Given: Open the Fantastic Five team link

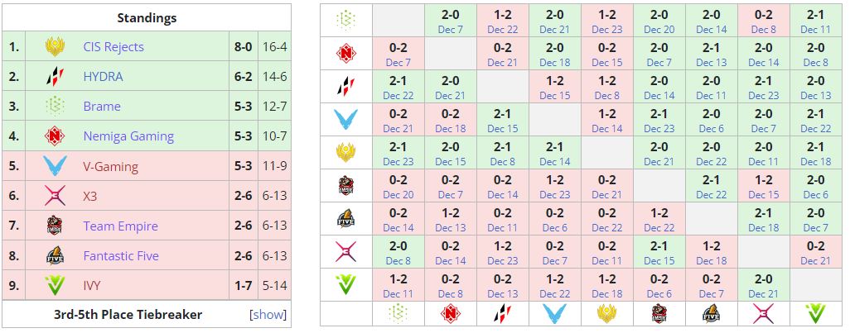Looking at the screenshot, I should point(121,256).
